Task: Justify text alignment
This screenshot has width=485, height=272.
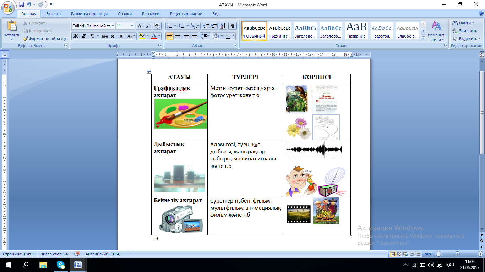Action: tap(195, 36)
